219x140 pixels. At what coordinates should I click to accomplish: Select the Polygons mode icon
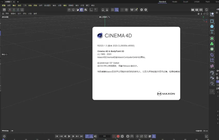pyautogui.click(x=77, y=10)
